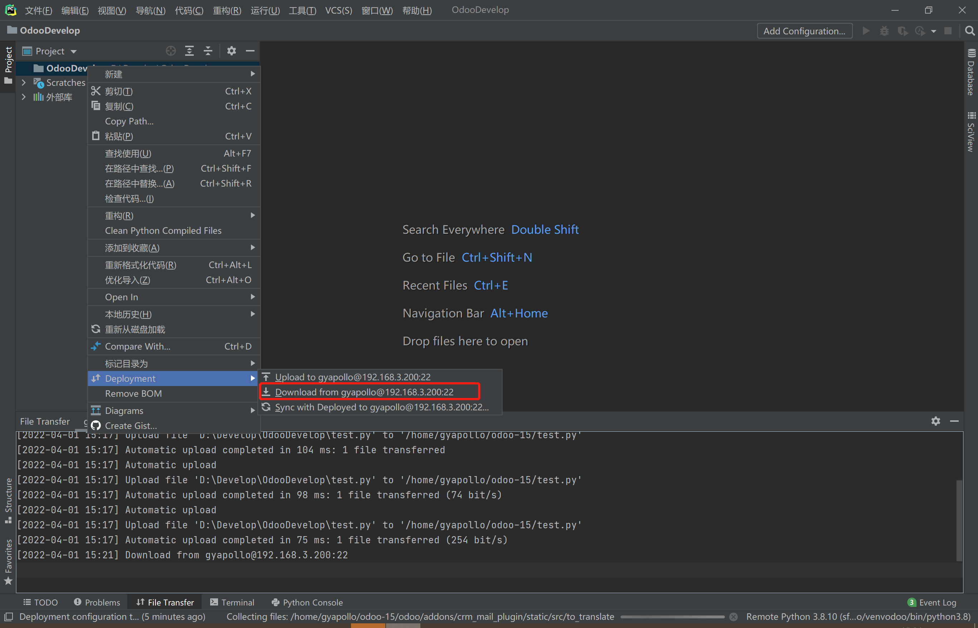Click the Deployment configuration status message
Image resolution: width=978 pixels, height=628 pixels.
click(x=112, y=617)
